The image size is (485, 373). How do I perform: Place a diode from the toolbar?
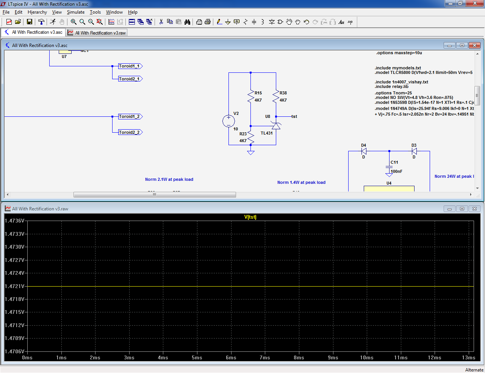(x=272, y=22)
